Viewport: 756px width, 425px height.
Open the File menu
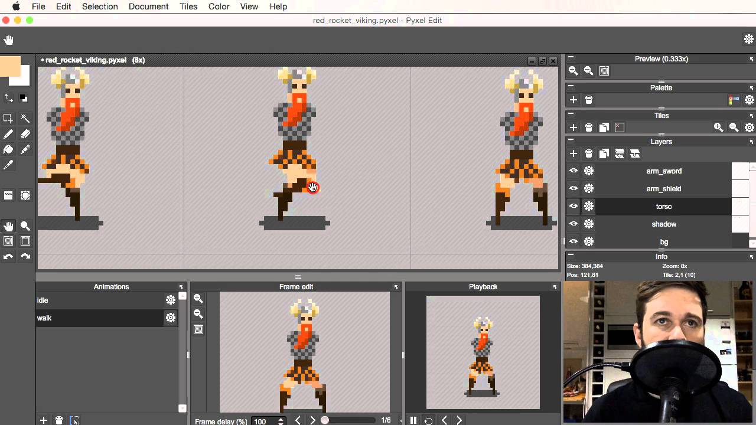pos(38,6)
